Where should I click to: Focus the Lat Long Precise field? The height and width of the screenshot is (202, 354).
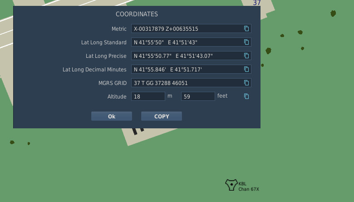[x=186, y=56]
